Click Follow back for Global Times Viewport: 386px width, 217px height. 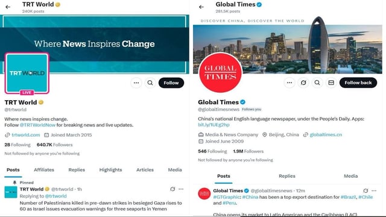[x=358, y=83]
